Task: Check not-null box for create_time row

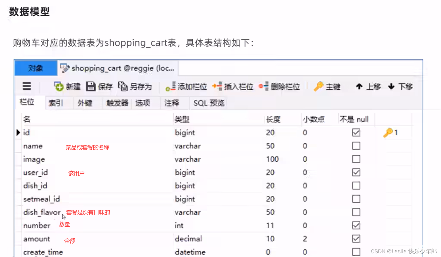Action: (x=356, y=252)
